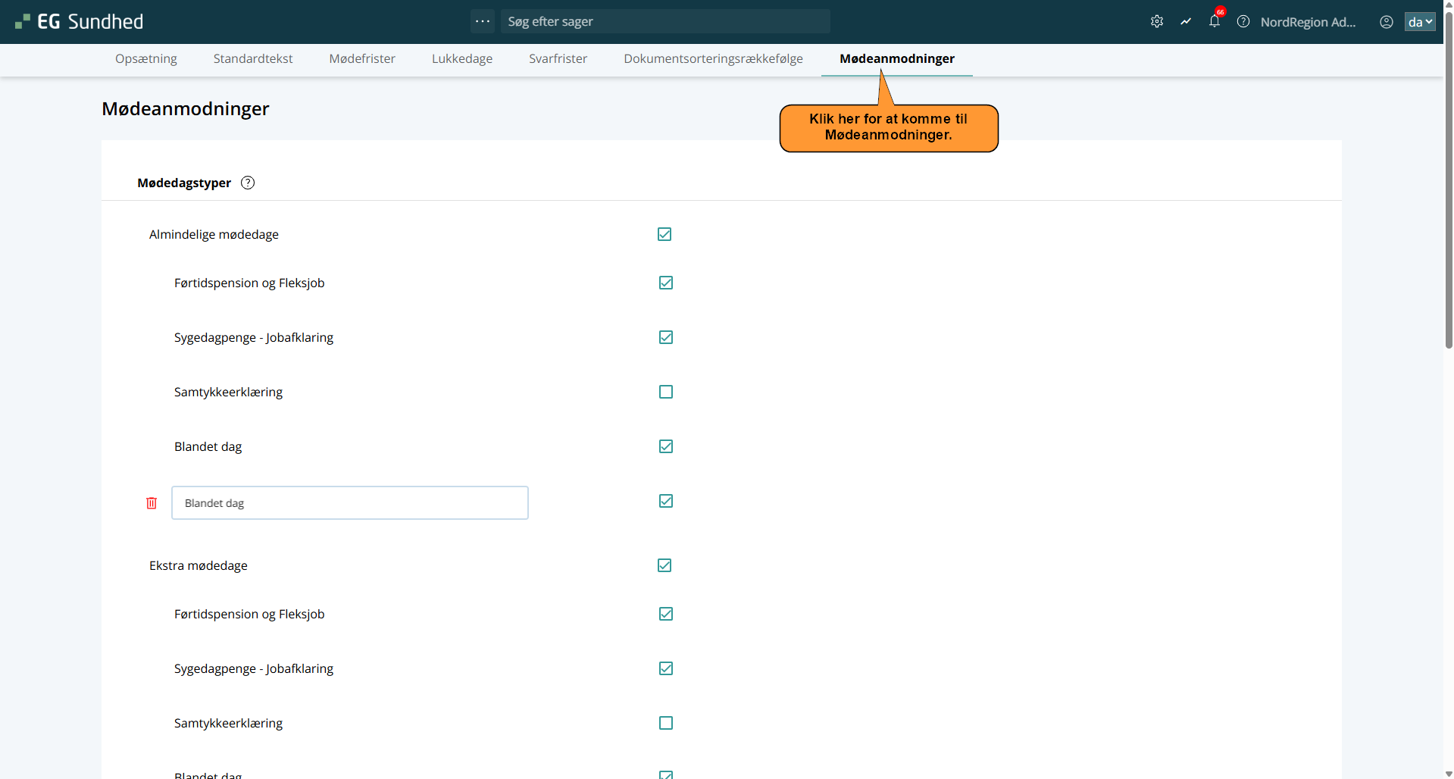
Task: Open the settings gear icon
Action: (1156, 22)
